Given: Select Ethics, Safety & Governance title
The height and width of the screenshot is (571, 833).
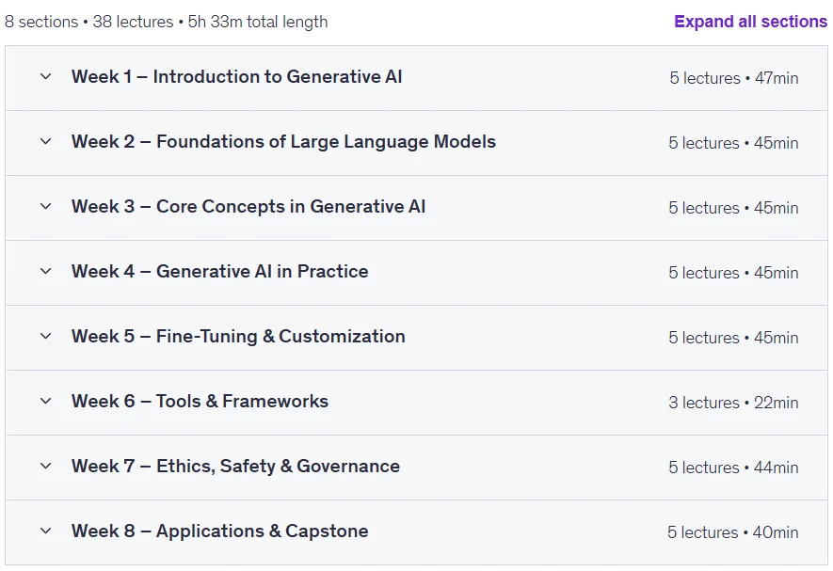Looking at the screenshot, I should [x=278, y=467].
